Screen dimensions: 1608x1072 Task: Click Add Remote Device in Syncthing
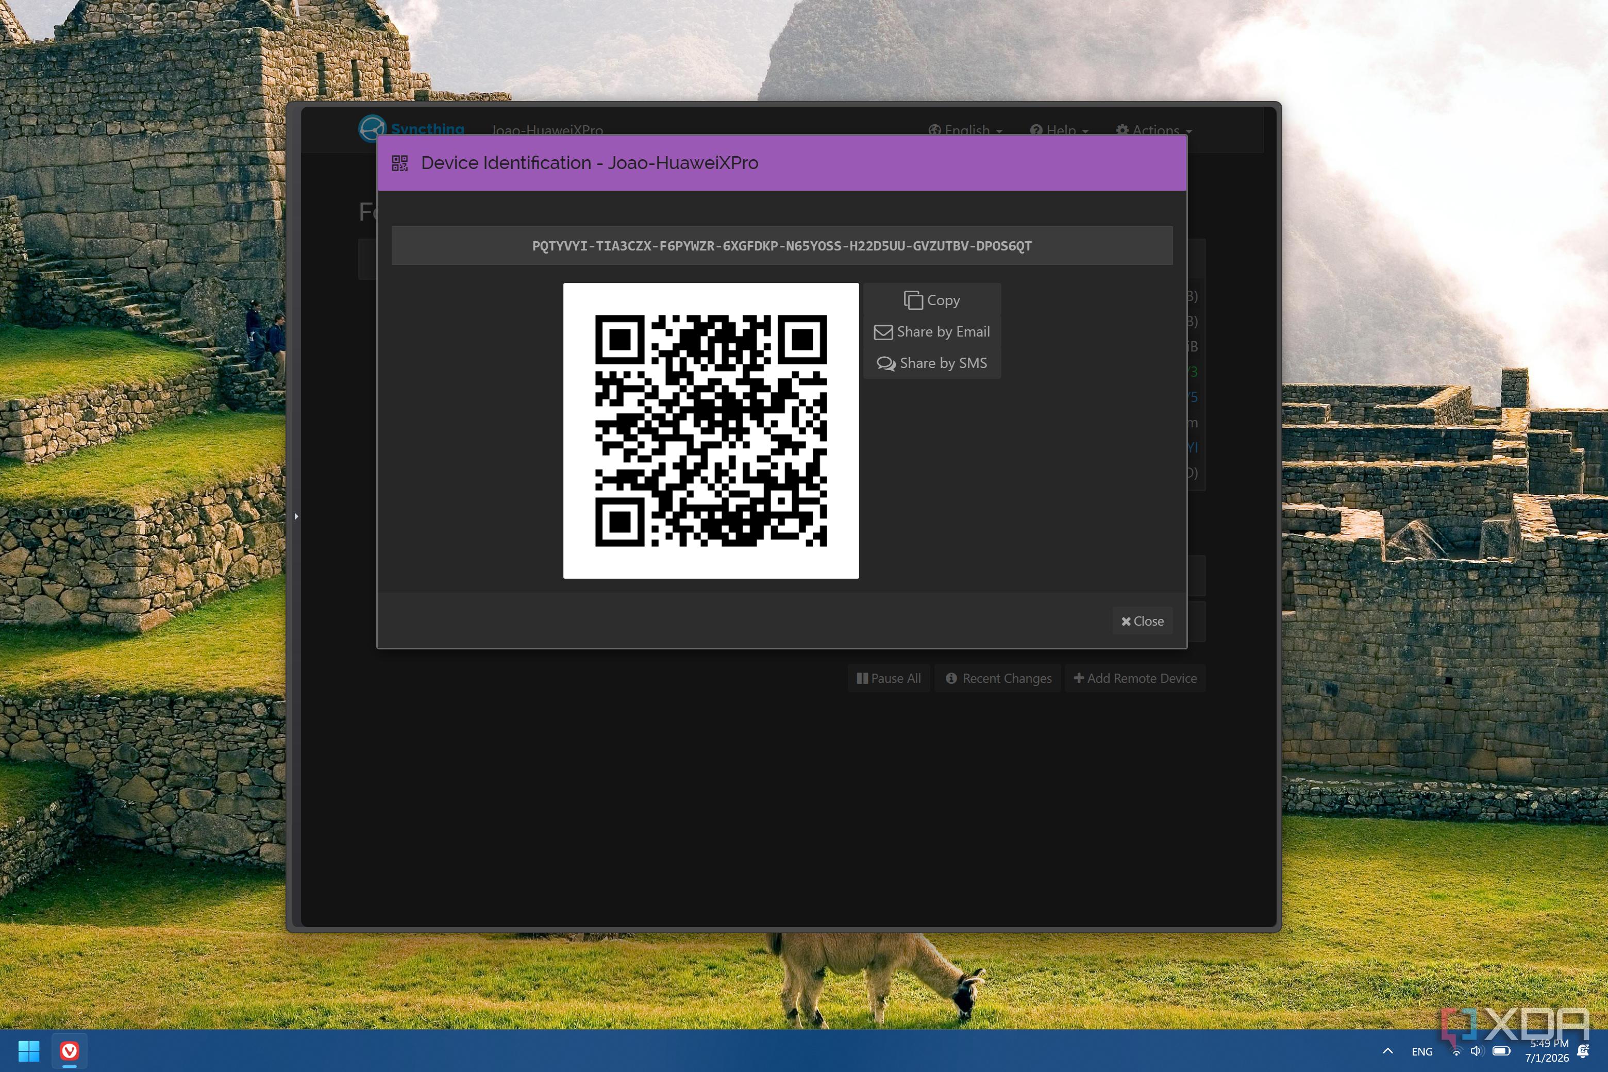tap(1135, 678)
